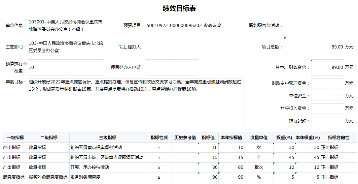Click the 预算执行率权重 field
358x184 pixels.
pos(66,67)
